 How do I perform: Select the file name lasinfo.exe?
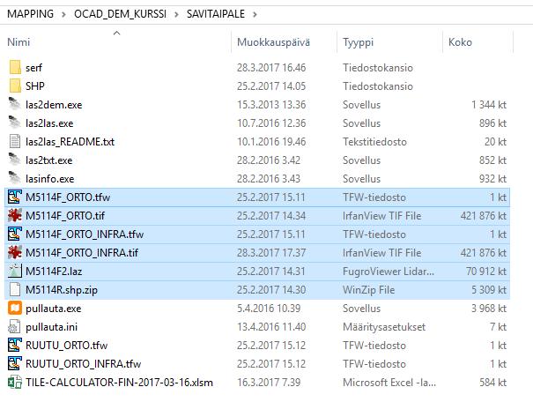pos(49,179)
